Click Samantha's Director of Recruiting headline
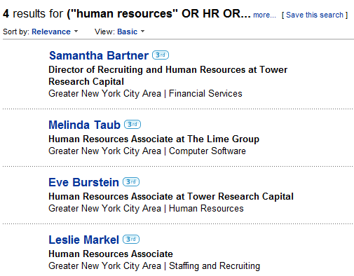The height and width of the screenshot is (276, 354). 168,76
